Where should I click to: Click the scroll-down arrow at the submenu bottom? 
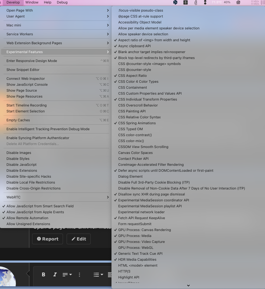tap(188, 285)
